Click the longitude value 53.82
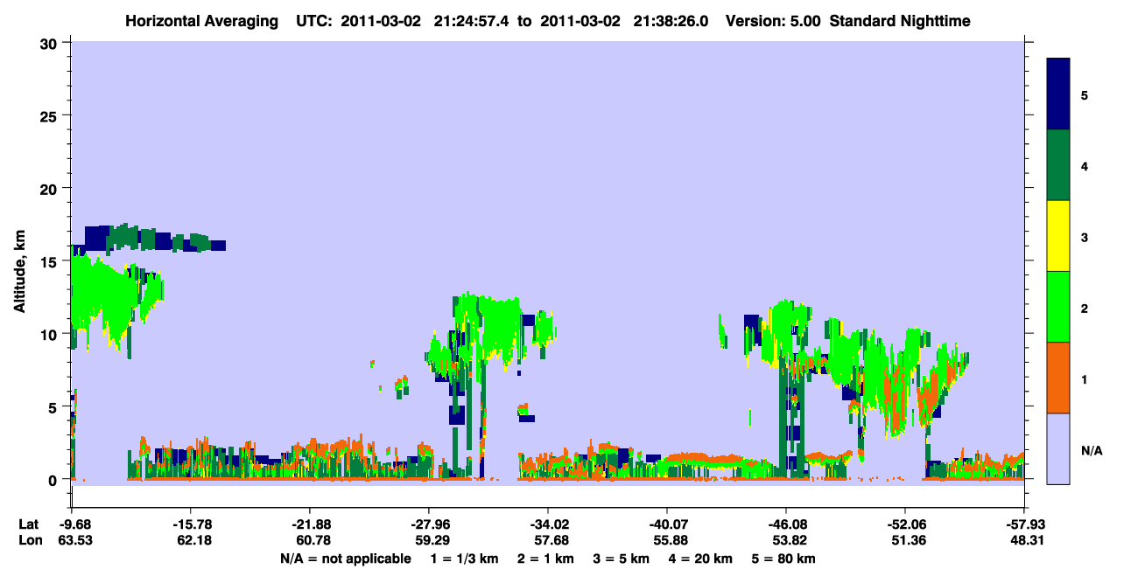This screenshot has width=1138, height=583. pos(789,541)
